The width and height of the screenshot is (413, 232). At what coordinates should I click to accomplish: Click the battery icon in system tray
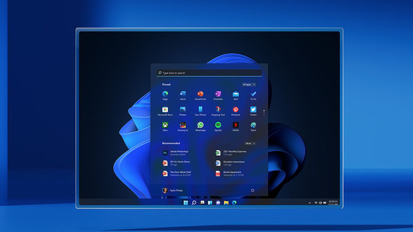325,203
